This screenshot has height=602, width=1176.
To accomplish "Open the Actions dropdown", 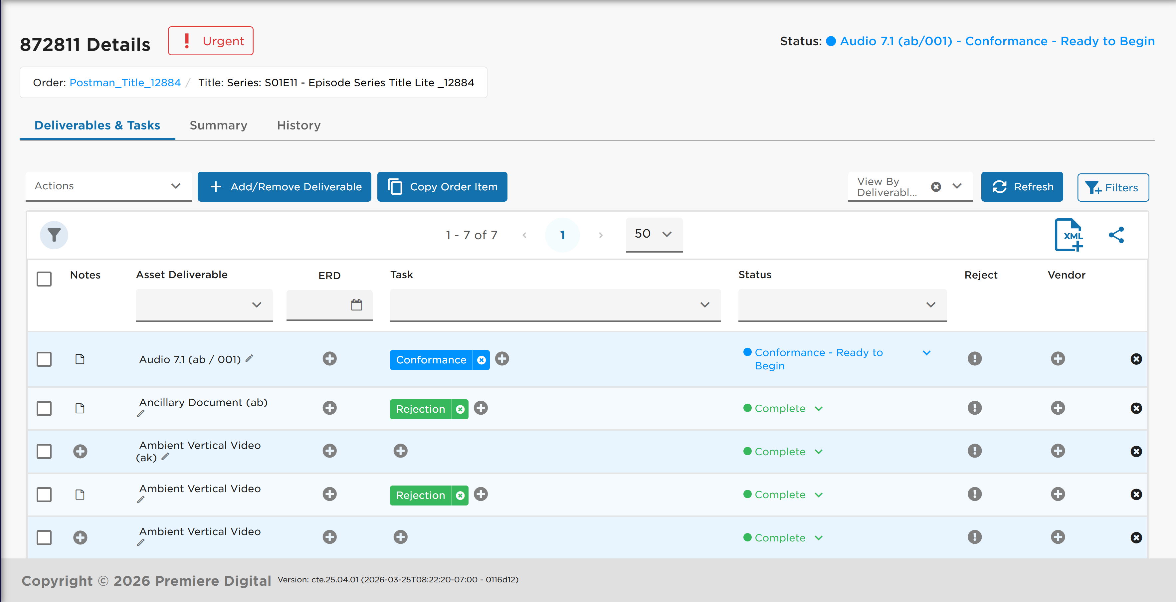I will coord(109,186).
